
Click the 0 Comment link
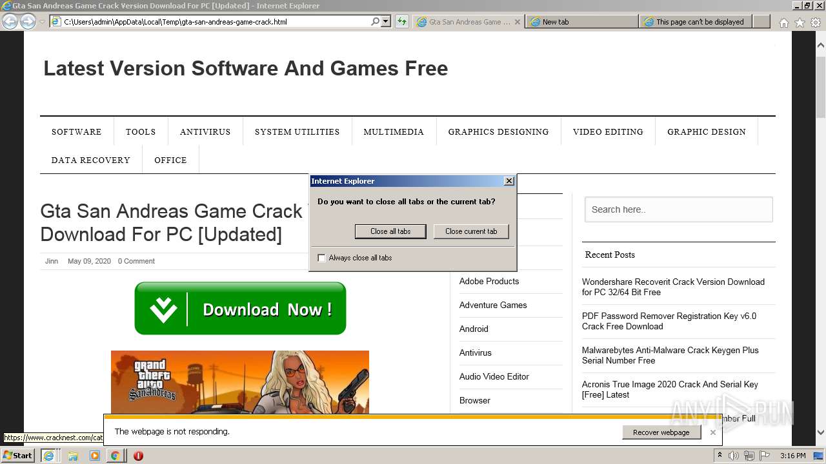coord(136,261)
